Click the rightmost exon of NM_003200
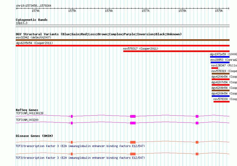Screen dimensions: 237x166 point(197,123)
